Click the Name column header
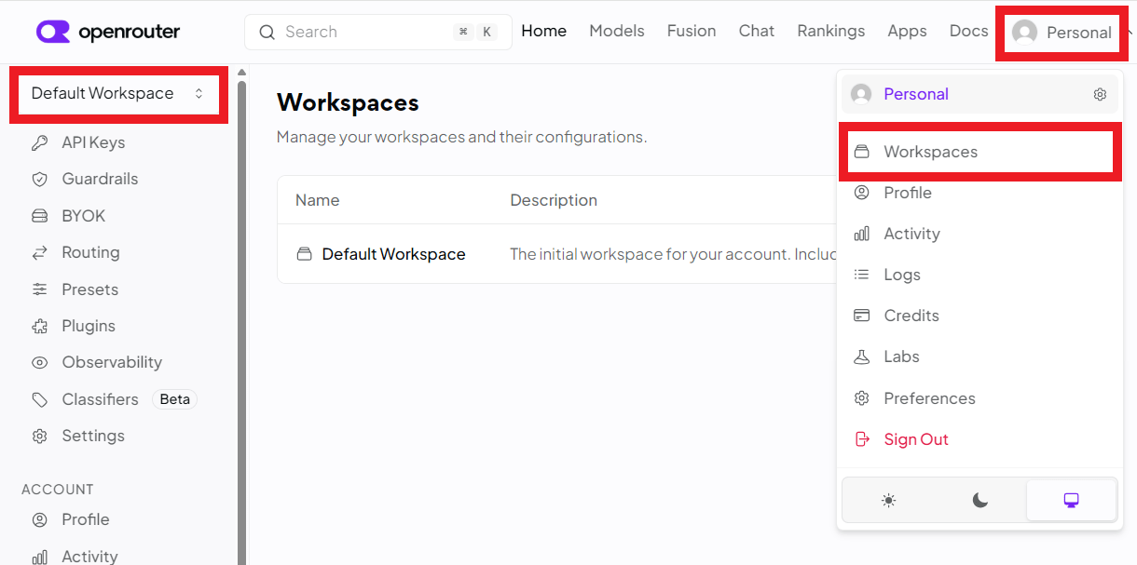This screenshot has height=565, width=1137. point(318,200)
